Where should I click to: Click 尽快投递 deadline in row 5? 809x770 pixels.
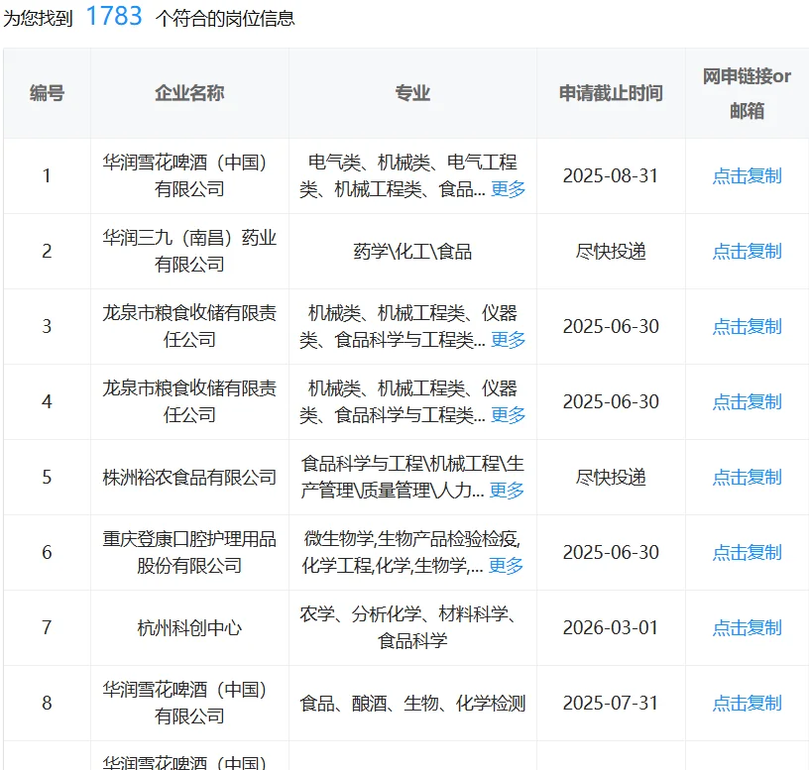pos(611,477)
